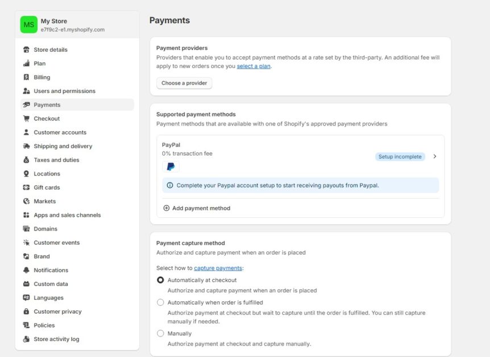Viewport: 490px width, 357px height.
Task: Click the Apps and sales channels icon
Action: tap(26, 215)
